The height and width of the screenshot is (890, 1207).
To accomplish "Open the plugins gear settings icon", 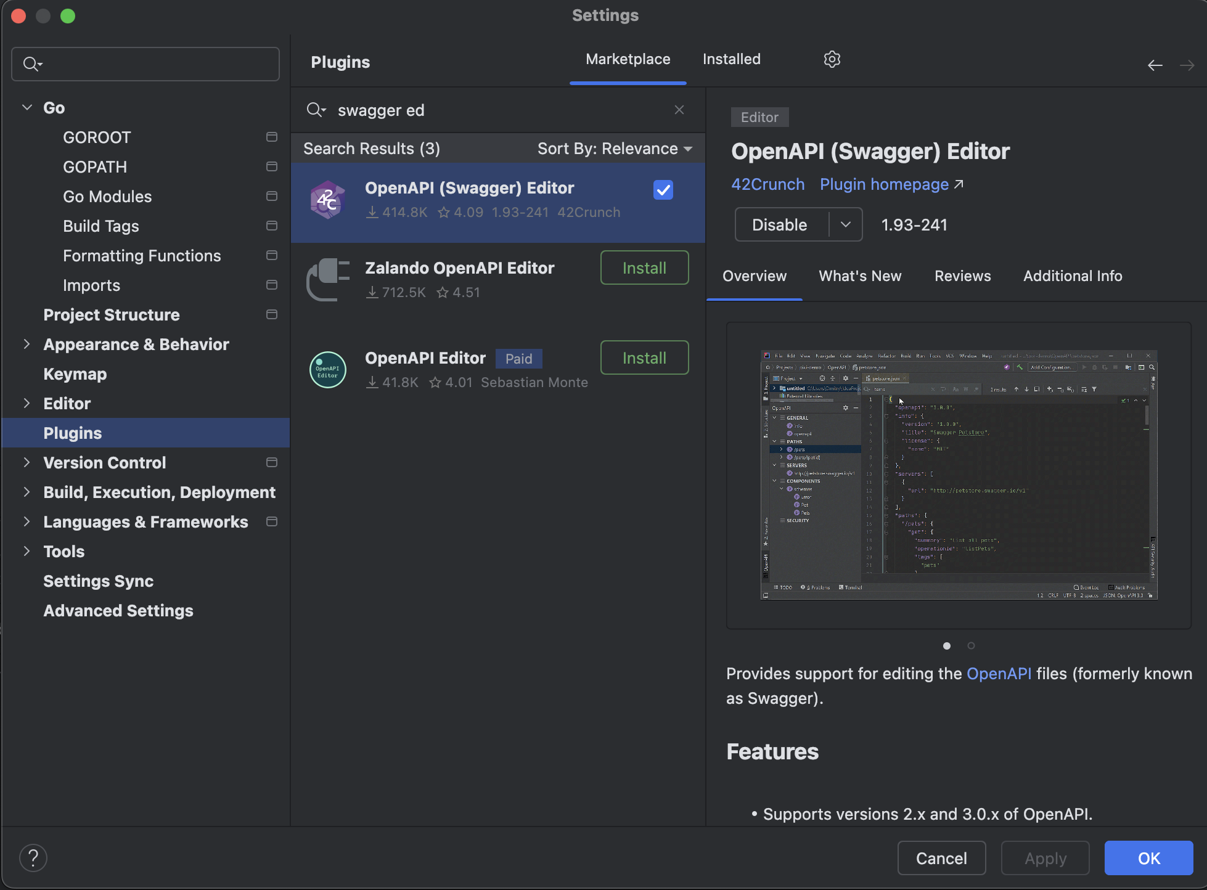I will click(832, 59).
